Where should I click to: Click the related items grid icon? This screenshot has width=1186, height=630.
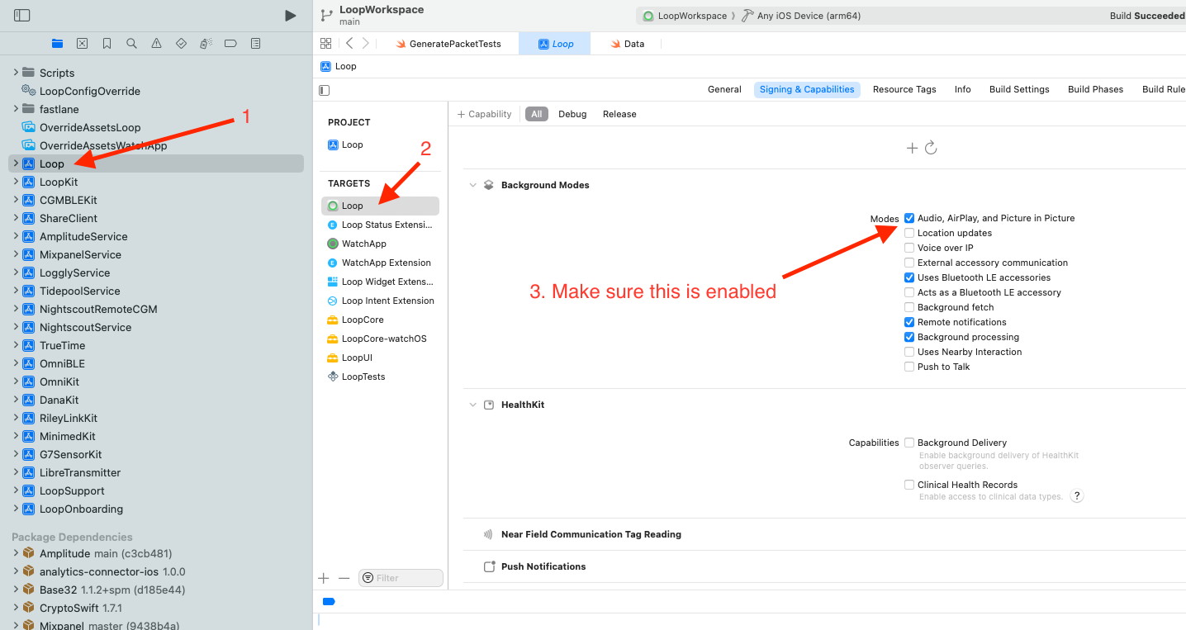tap(325, 44)
